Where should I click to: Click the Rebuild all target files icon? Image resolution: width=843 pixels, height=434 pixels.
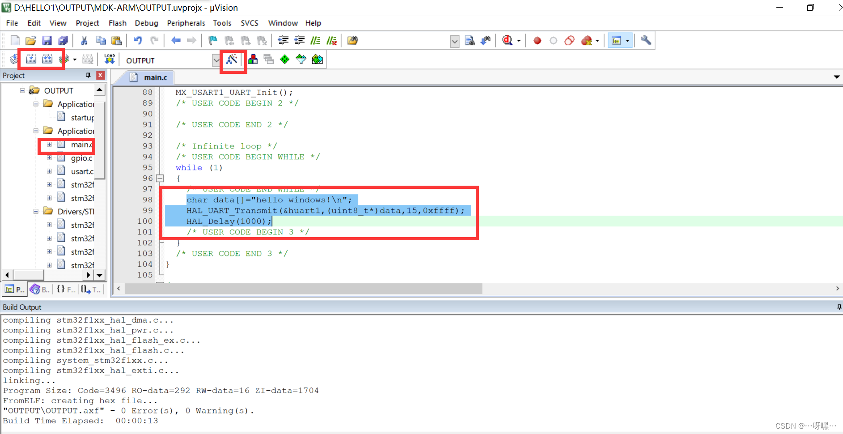(47, 59)
